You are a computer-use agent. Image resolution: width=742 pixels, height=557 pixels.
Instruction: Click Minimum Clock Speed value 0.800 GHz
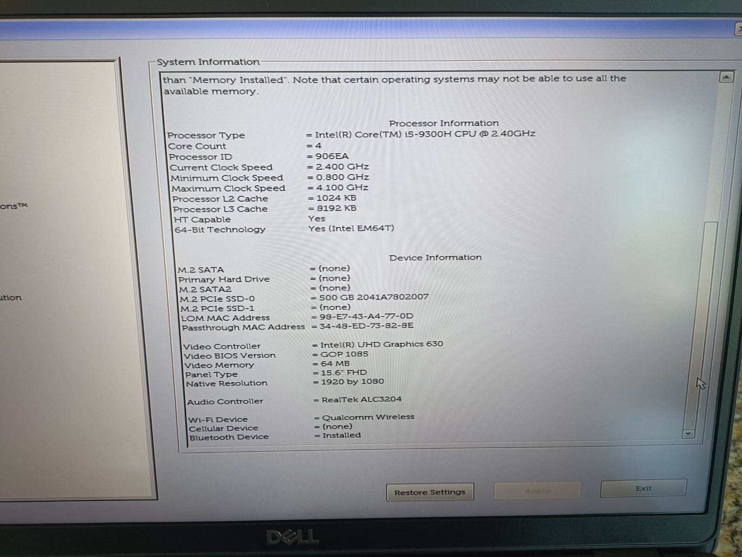[x=342, y=177]
